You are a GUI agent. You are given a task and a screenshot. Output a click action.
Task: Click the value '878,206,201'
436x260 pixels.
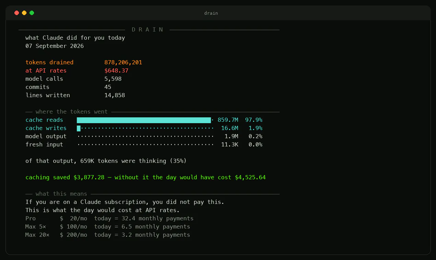123,62
